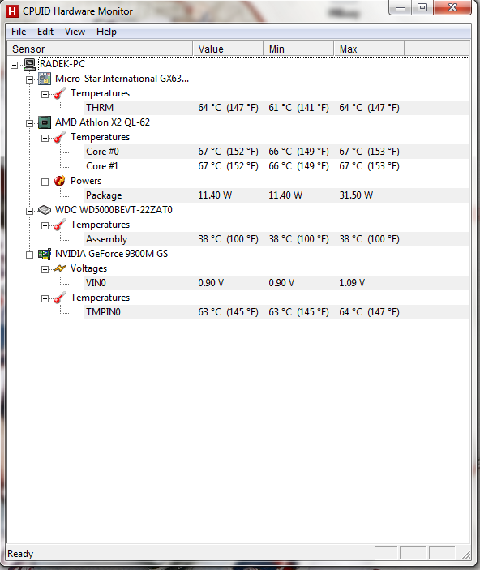Click the Ready status bar text
The height and width of the screenshot is (570, 480).
pos(20,554)
